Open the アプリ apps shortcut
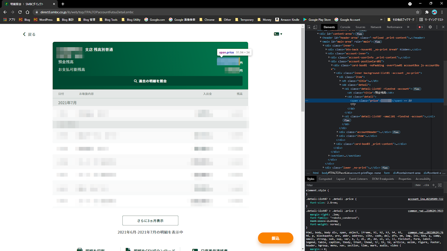The height and width of the screenshot is (251, 447). 9,20
